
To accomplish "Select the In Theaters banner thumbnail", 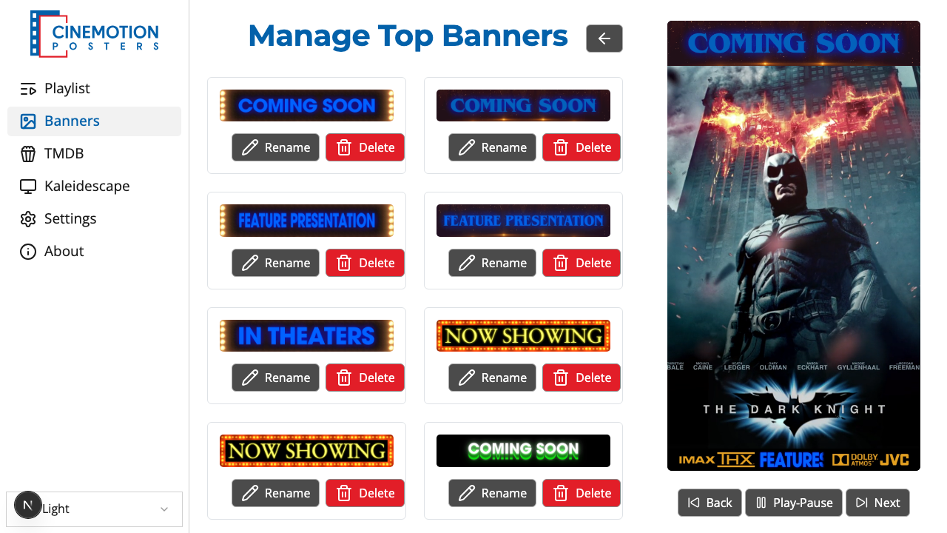I will (x=306, y=335).
